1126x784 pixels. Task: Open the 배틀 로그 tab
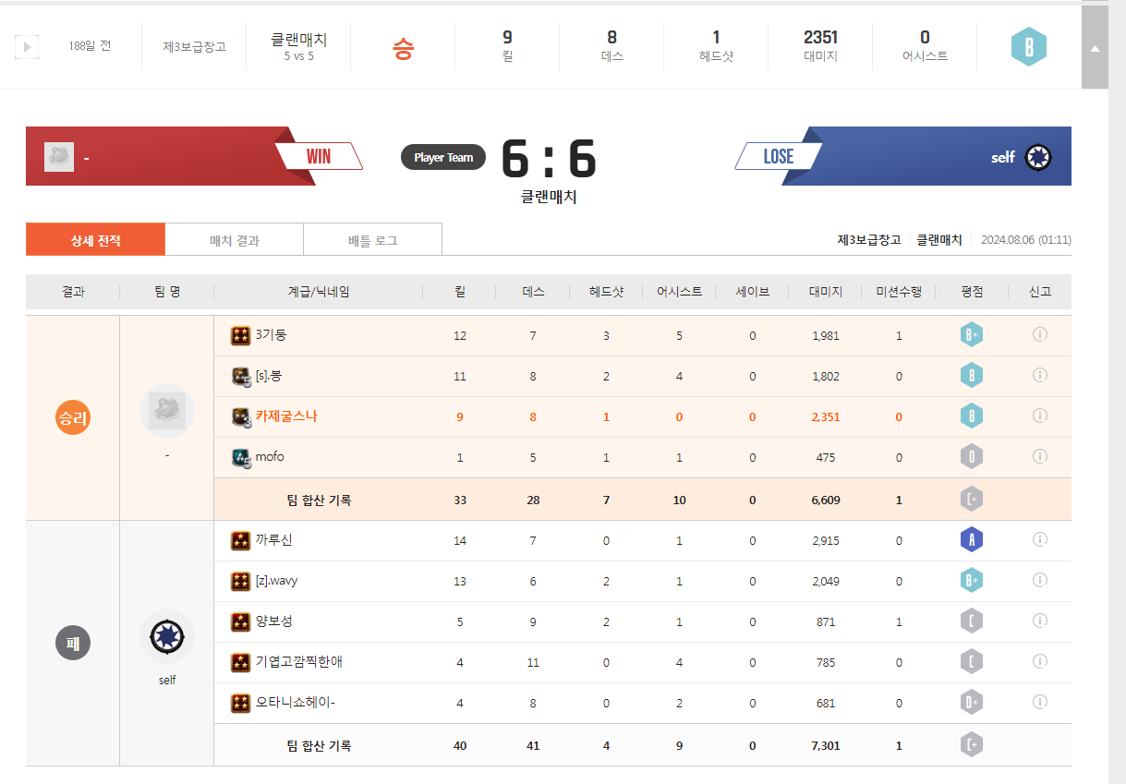click(372, 240)
